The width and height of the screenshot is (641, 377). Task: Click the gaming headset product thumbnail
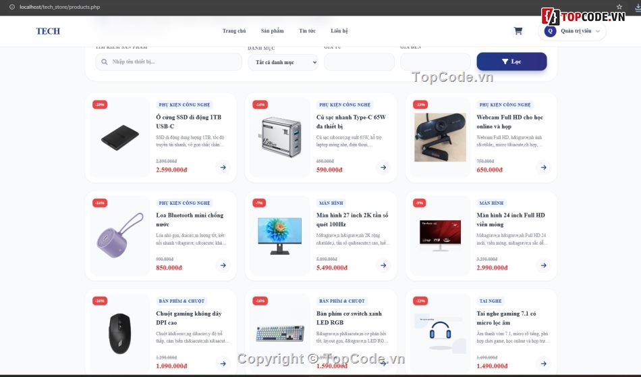click(441, 333)
